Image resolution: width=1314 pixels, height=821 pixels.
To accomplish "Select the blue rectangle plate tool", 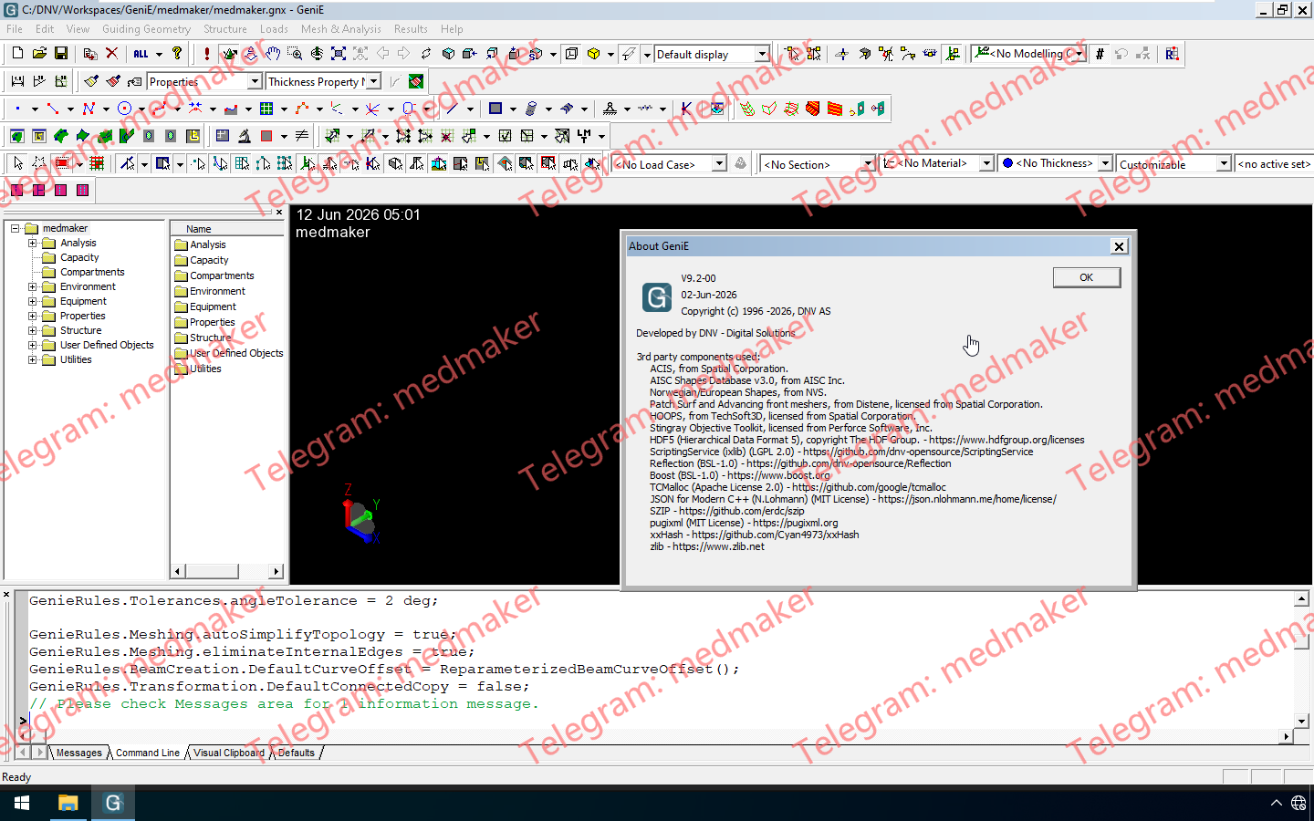I will coord(495,109).
